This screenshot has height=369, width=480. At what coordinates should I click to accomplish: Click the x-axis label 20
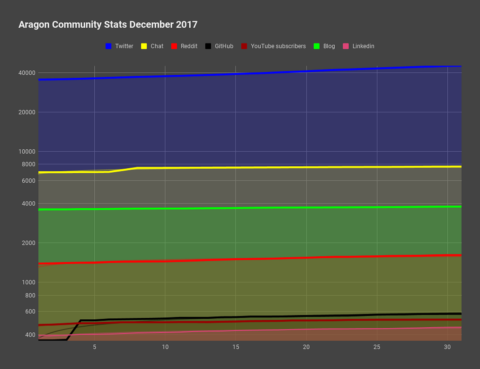tap(306, 347)
